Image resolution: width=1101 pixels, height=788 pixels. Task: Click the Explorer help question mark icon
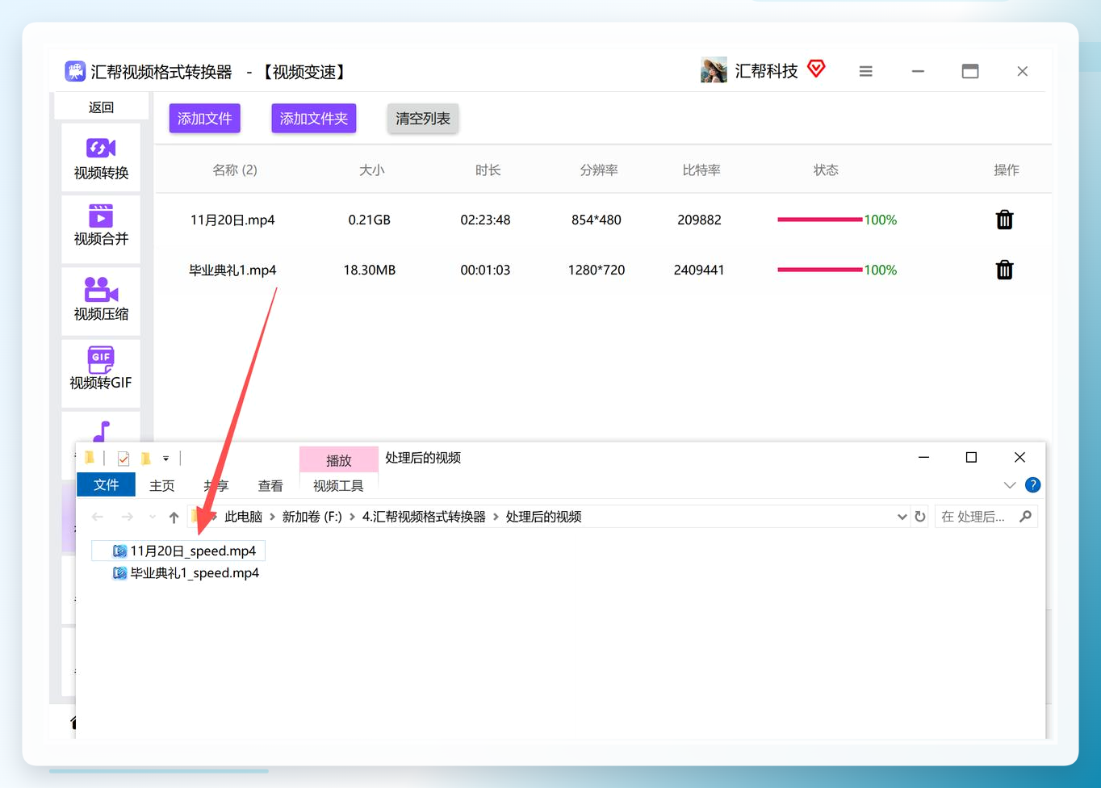(1032, 485)
